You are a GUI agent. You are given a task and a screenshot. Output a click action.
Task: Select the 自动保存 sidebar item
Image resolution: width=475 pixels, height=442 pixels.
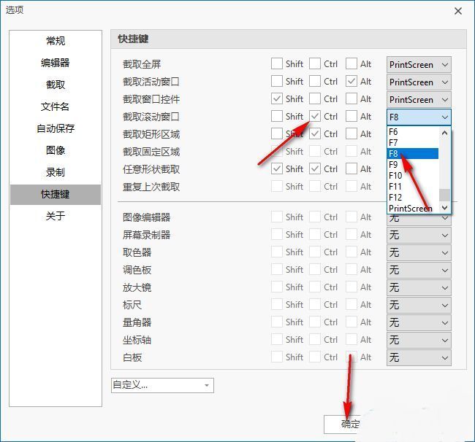coord(56,128)
